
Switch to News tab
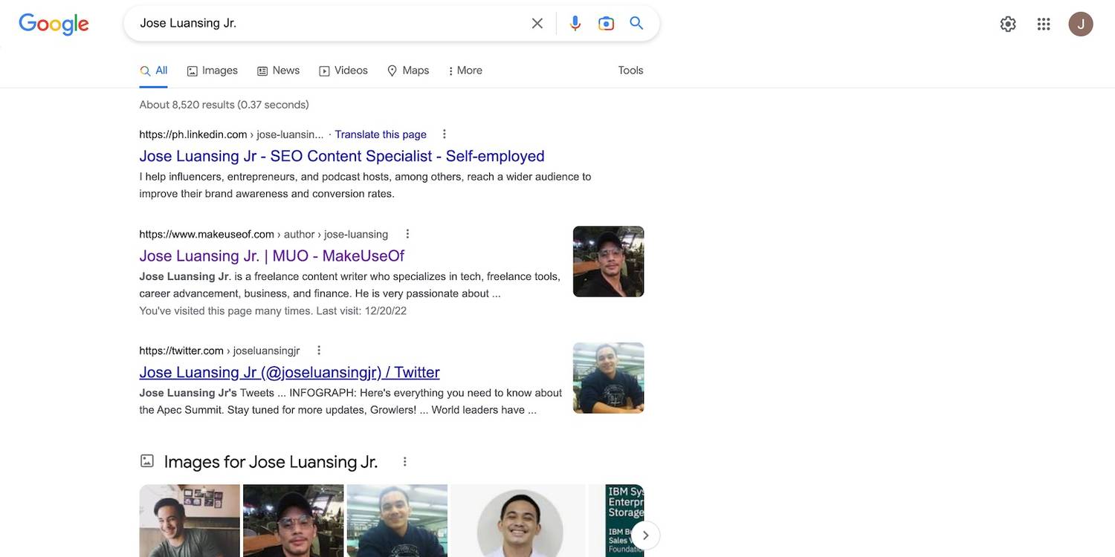(278, 71)
